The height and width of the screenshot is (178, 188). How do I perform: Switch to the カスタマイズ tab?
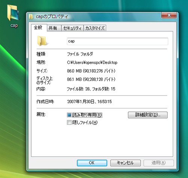[95, 28]
